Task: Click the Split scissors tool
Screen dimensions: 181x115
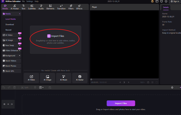Action: (x=25, y=87)
